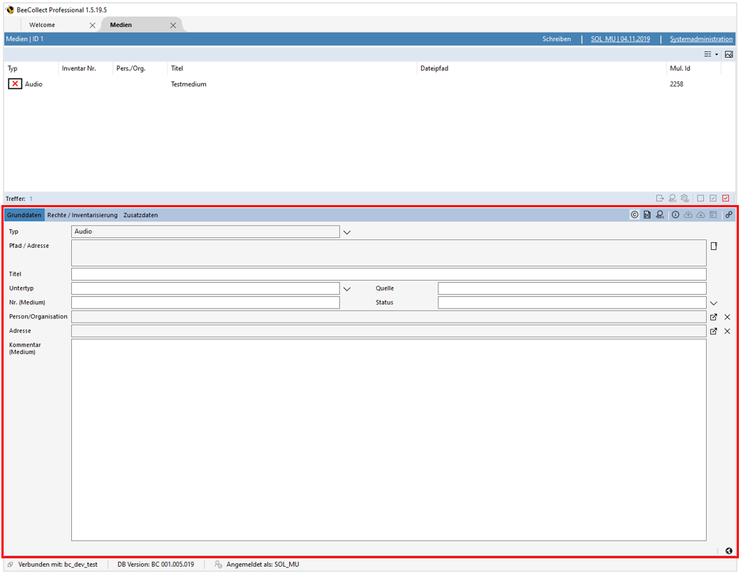
Task: Open the Status dropdown arrow
Action: (x=714, y=303)
